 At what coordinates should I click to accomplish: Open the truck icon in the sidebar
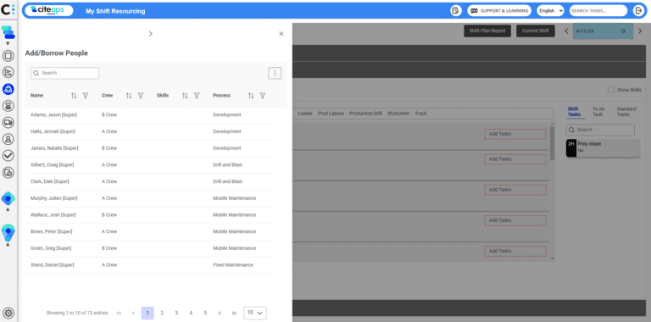point(8,122)
